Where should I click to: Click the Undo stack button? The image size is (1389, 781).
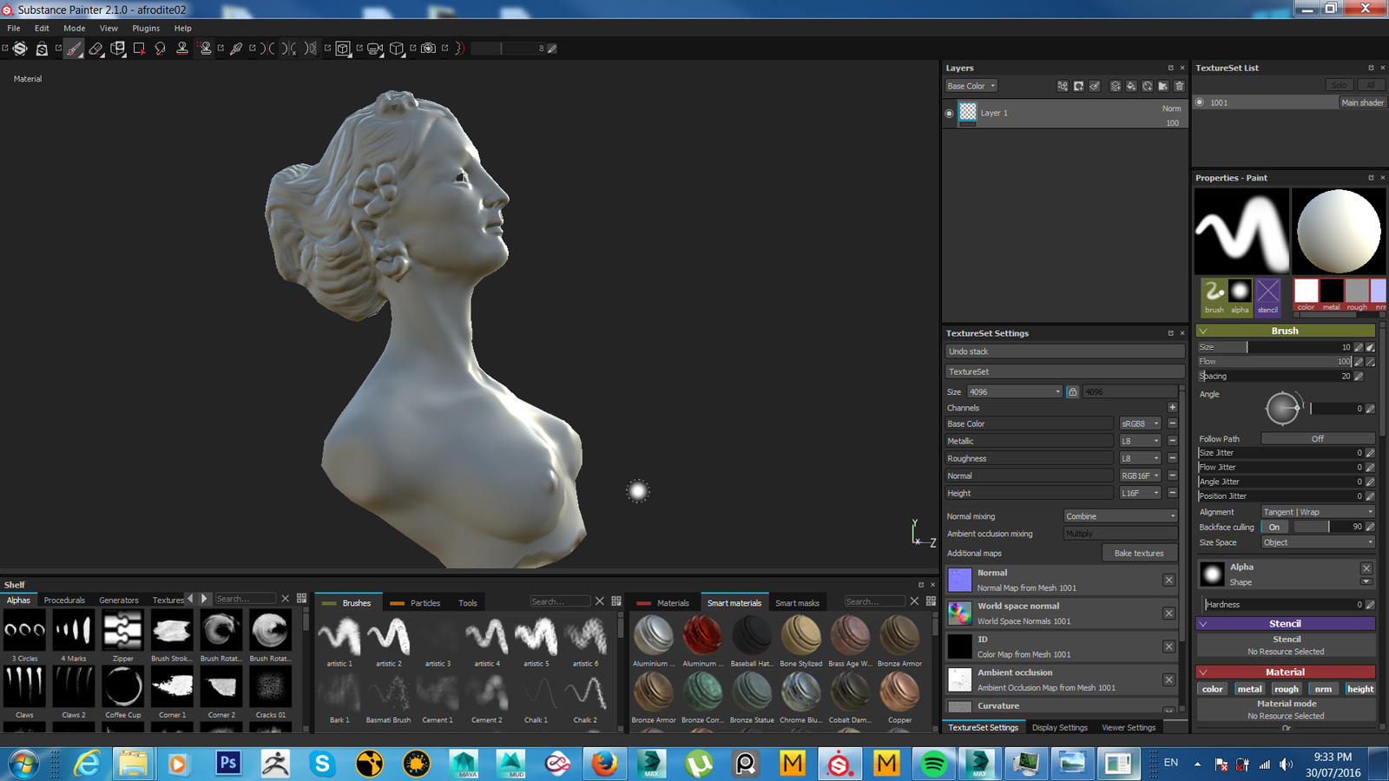[1064, 351]
